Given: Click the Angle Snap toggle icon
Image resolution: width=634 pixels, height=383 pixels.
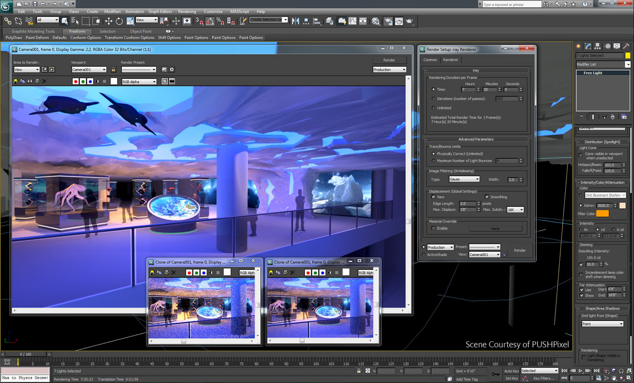Looking at the screenshot, I should click(210, 21).
